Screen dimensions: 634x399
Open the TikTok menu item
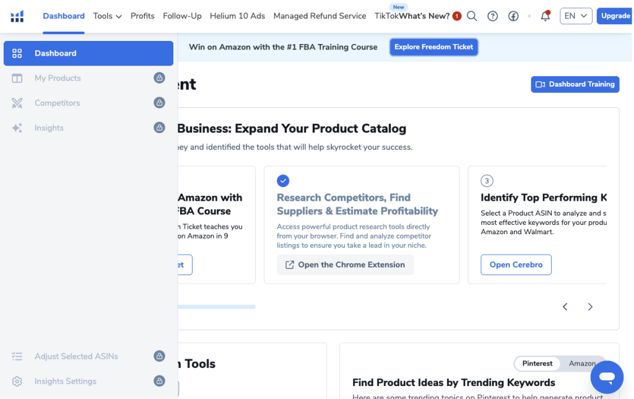386,16
